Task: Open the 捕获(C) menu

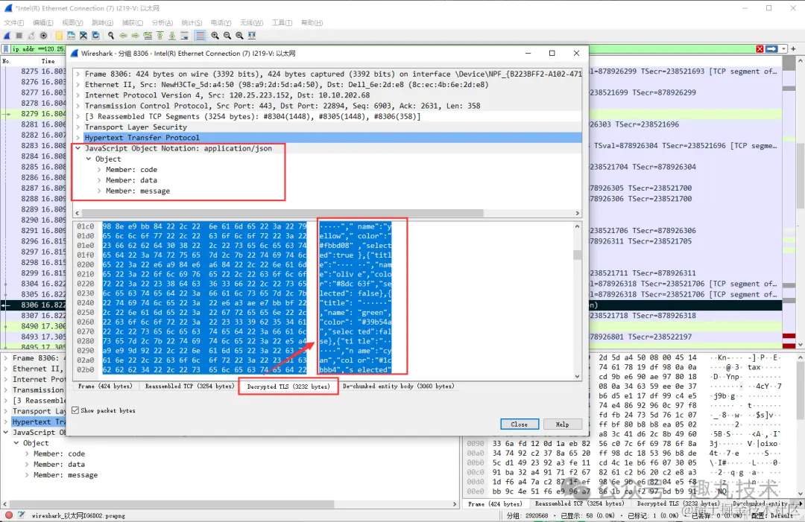Action: point(133,22)
